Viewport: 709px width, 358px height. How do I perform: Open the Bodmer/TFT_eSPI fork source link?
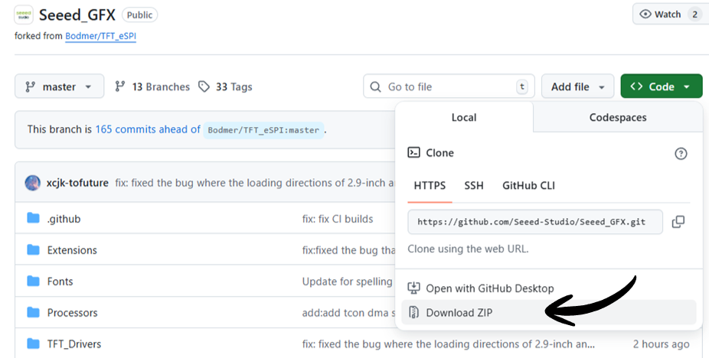(100, 36)
